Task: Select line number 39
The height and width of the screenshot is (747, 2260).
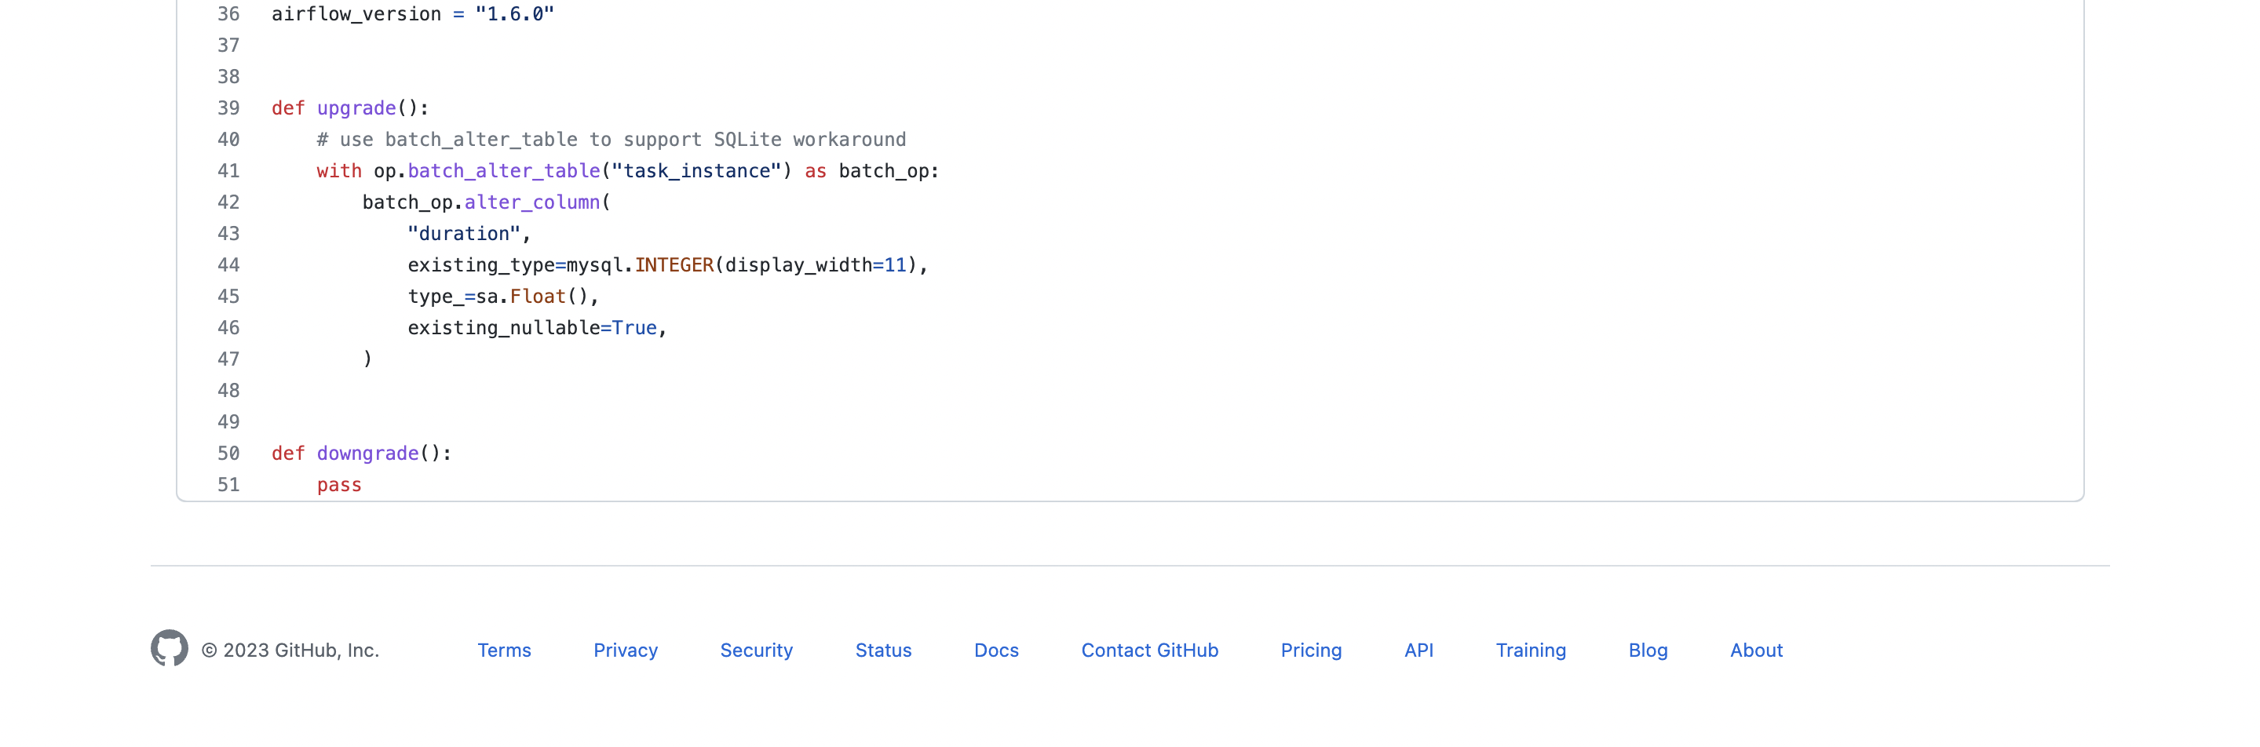Action: coord(228,107)
